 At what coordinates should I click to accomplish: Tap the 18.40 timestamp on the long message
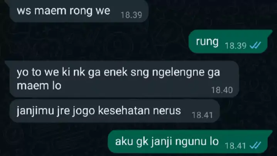[x=222, y=90]
